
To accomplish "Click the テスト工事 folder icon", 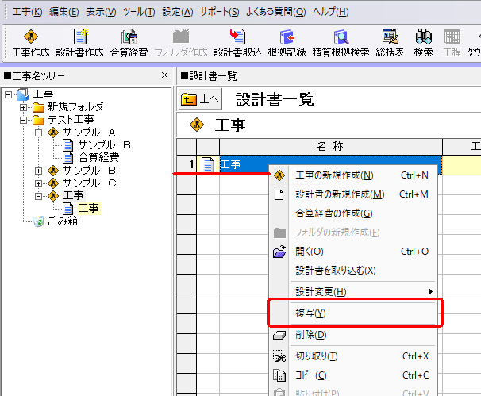I will click(x=38, y=120).
